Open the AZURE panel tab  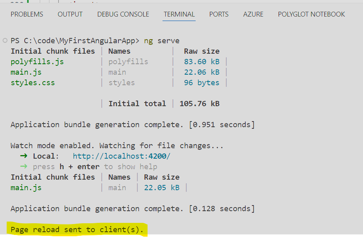click(x=253, y=14)
